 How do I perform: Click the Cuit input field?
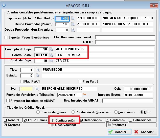click(x=138, y=89)
